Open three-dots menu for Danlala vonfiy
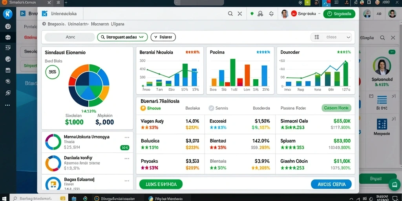 pos(127,159)
